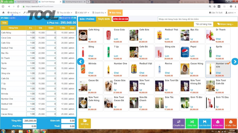The height and width of the screenshot is (133, 238).
Task: Open Hướng dẫn bán hàng guide
Action: pos(121,19)
